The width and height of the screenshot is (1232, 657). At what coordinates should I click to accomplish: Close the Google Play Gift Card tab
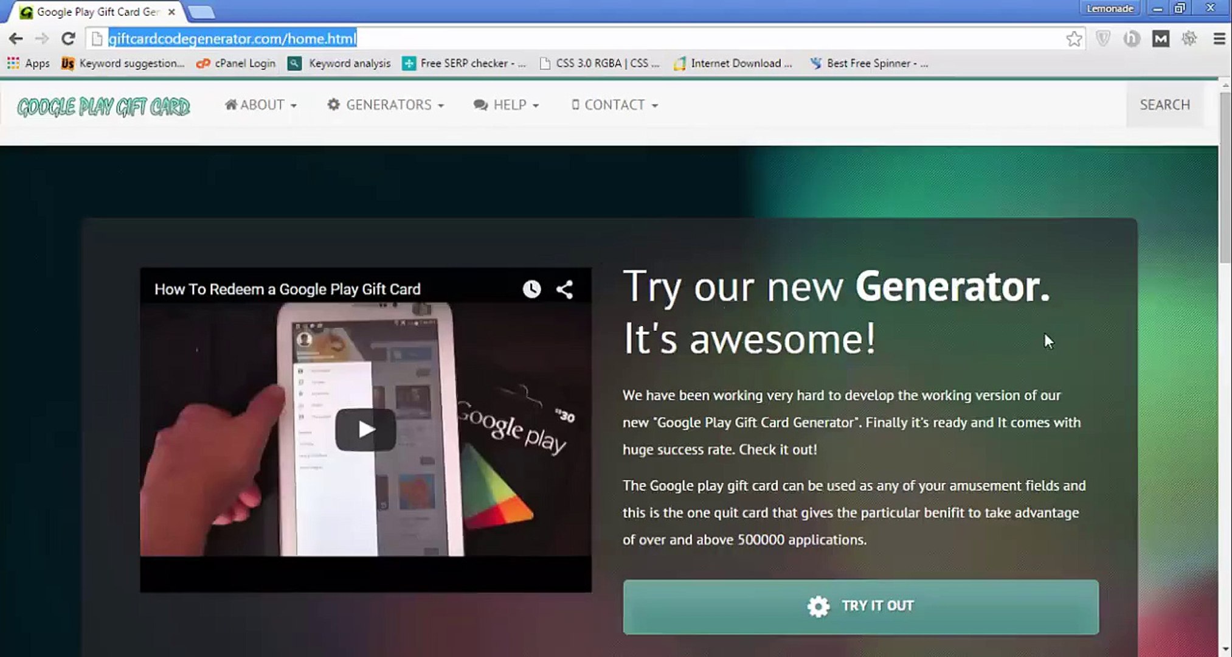(171, 12)
